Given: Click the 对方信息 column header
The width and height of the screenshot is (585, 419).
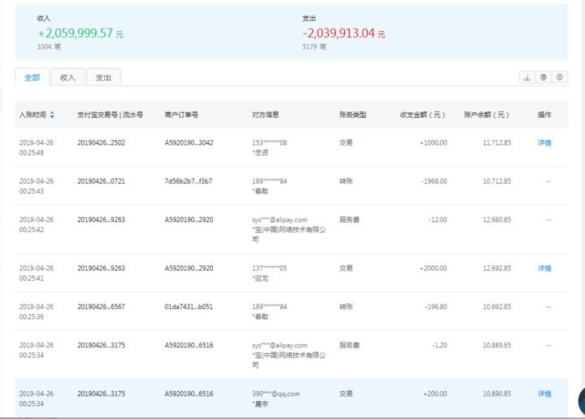Looking at the screenshot, I should click(265, 115).
